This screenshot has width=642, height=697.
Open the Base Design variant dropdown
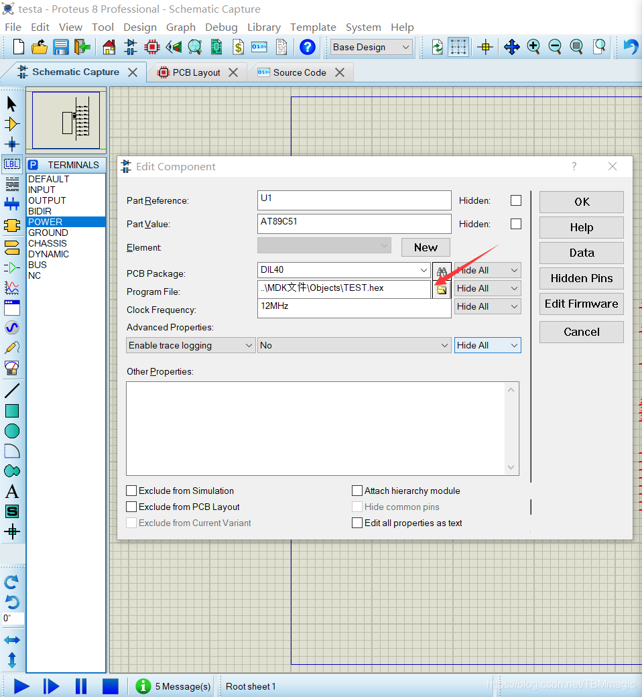click(371, 47)
